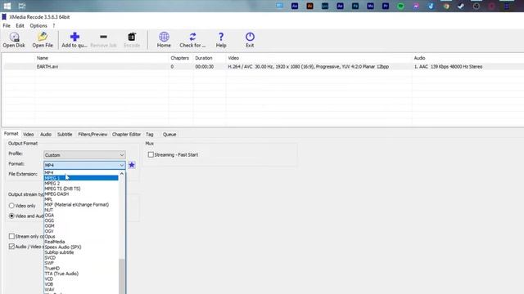
Task: Choose OGG in the format list
Action: click(x=81, y=220)
